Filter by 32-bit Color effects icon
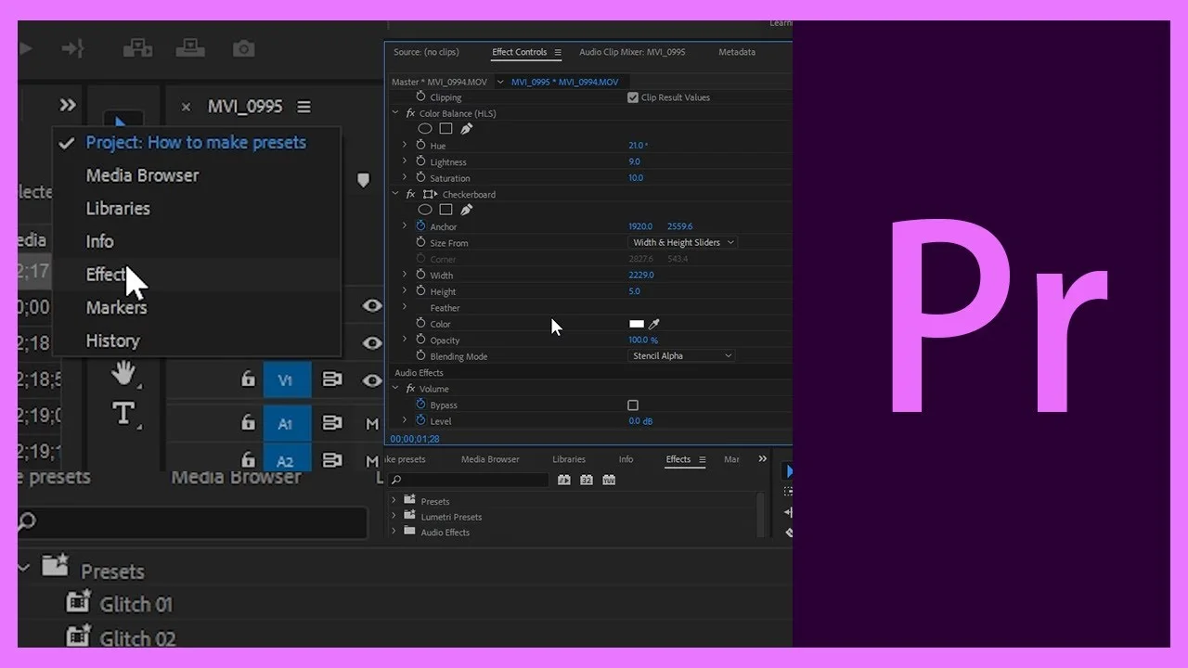 coord(587,481)
